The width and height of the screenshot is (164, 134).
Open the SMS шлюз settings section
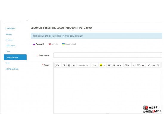(10, 46)
